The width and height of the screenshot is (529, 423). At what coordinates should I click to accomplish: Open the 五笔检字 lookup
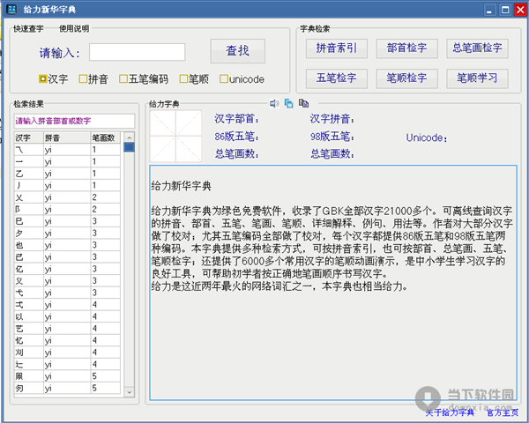click(337, 78)
